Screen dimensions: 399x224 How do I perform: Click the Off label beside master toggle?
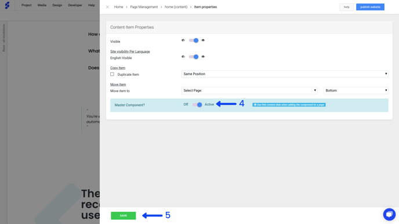click(186, 104)
